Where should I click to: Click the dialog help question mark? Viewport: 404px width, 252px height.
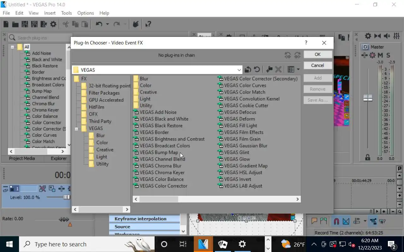[x=306, y=43]
